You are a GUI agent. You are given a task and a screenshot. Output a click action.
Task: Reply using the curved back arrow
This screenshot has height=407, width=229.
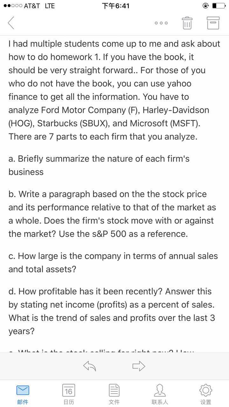tap(90, 366)
